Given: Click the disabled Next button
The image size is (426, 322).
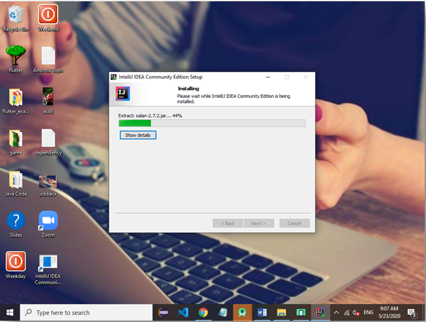Looking at the screenshot, I should click(x=259, y=223).
